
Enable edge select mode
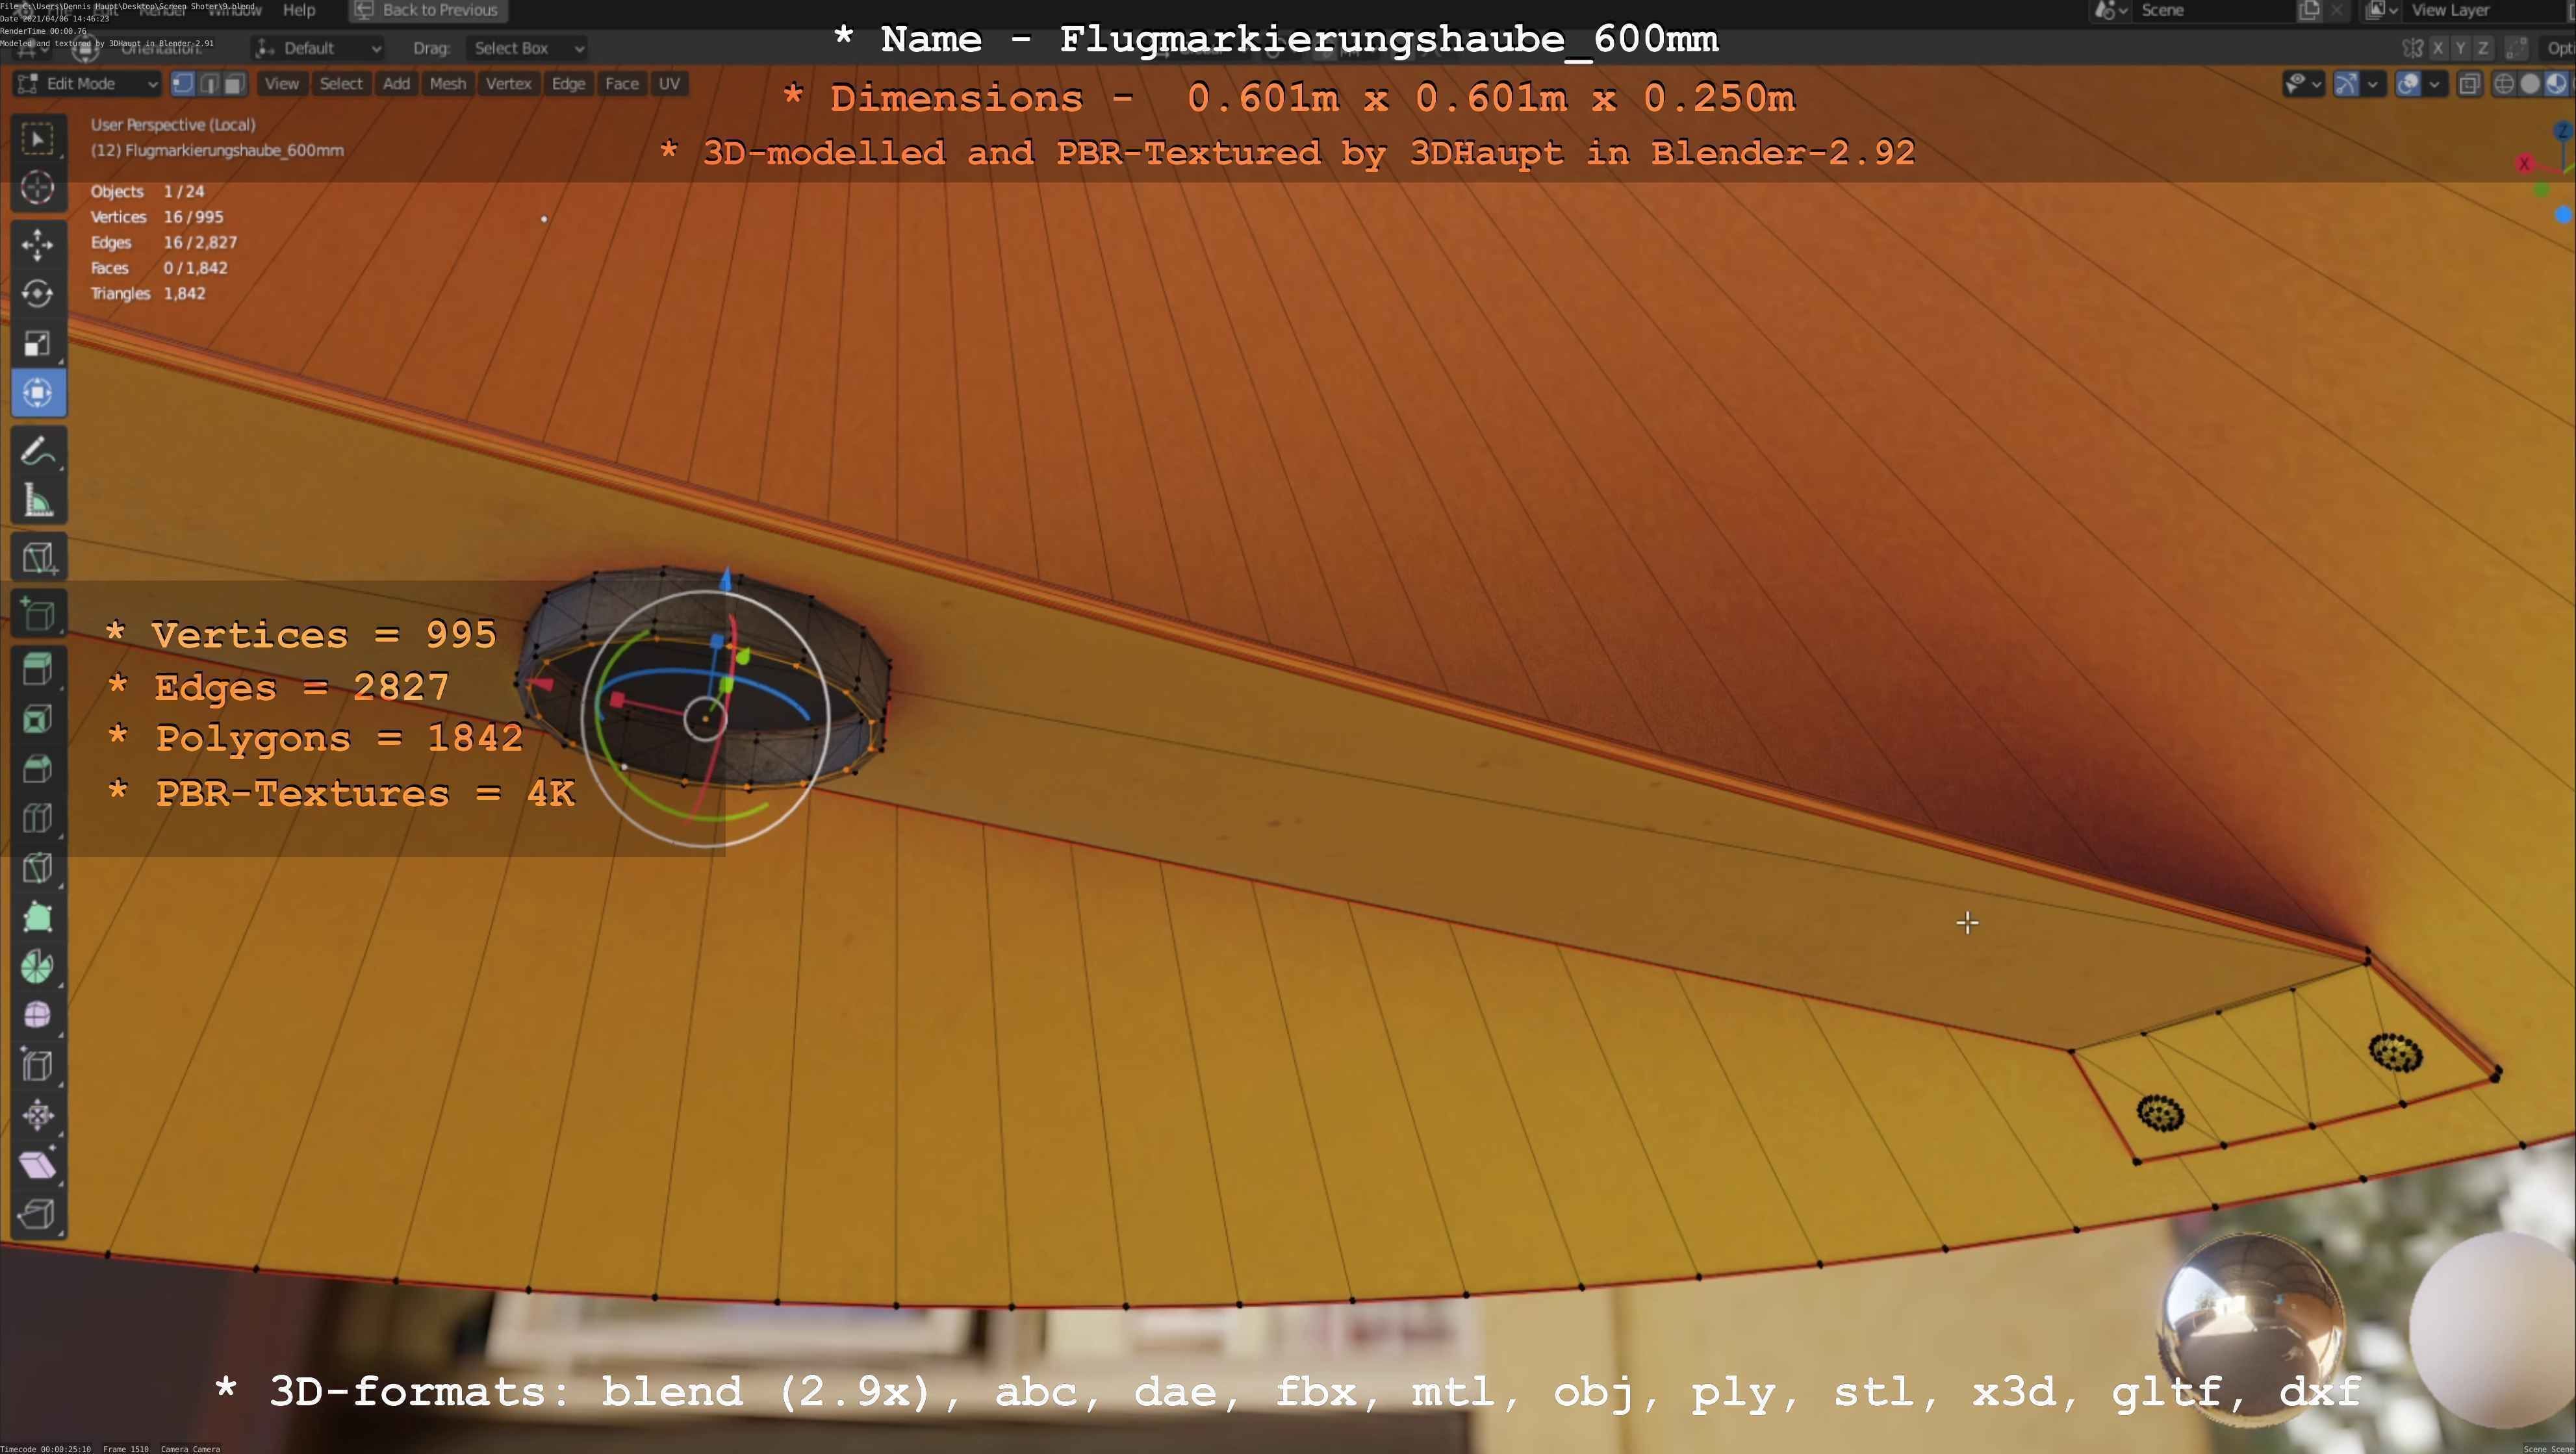point(209,84)
